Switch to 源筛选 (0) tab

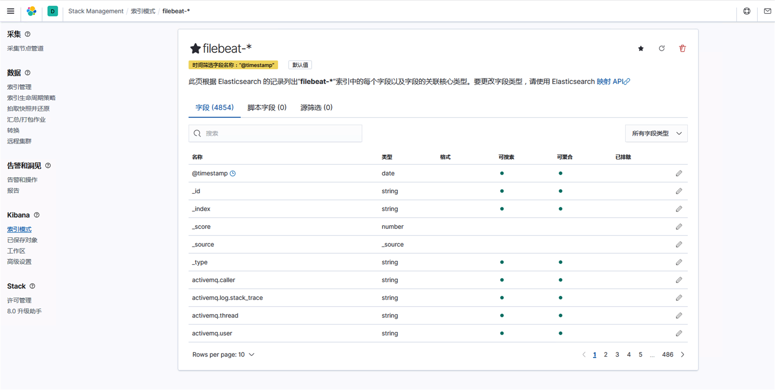pos(317,108)
